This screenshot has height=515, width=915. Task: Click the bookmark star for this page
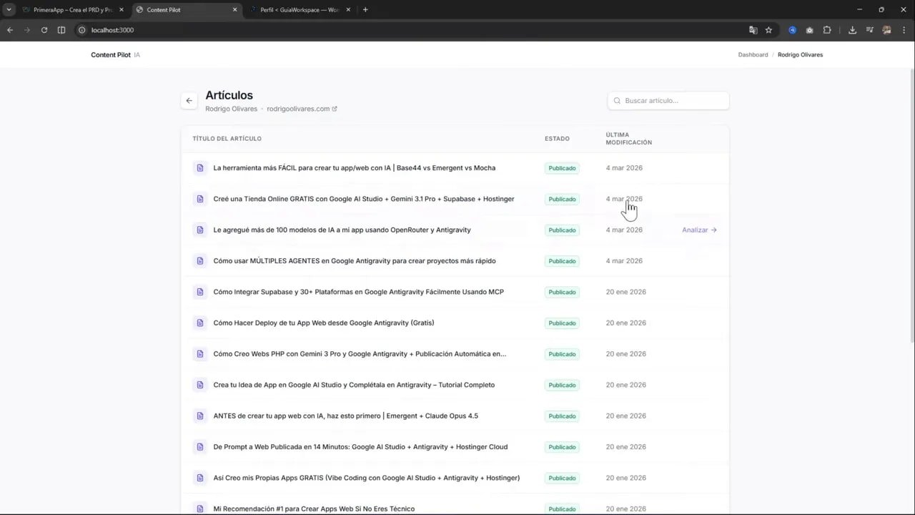tap(768, 30)
